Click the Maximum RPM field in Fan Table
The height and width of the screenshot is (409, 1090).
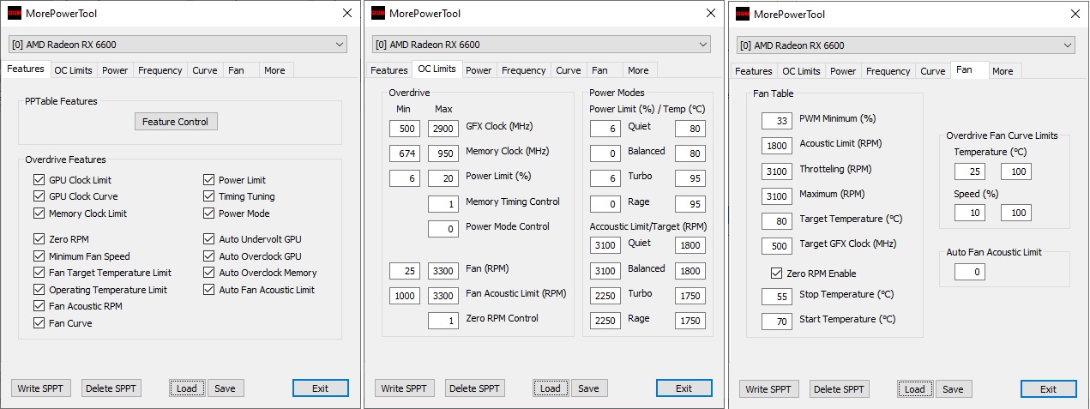tap(777, 196)
